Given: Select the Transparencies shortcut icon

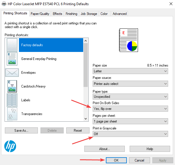Looking at the screenshot, I should point(12,114).
